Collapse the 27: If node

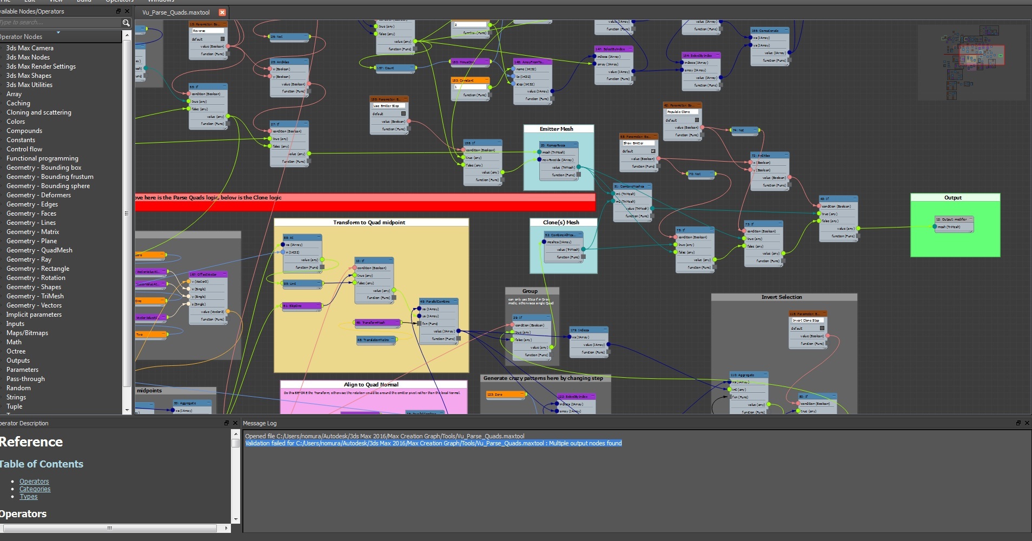(x=306, y=124)
